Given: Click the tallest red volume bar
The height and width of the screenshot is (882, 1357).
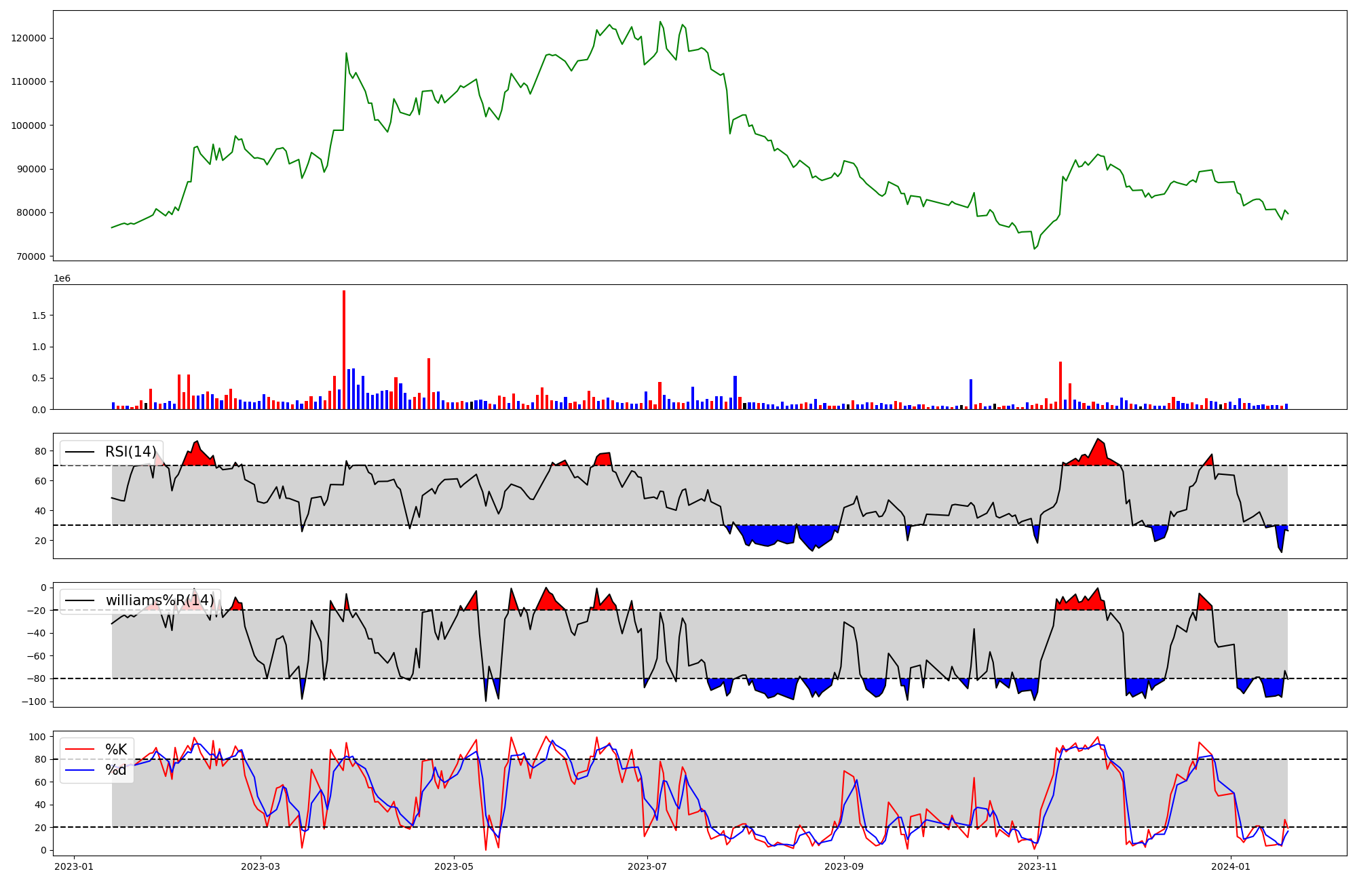Looking at the screenshot, I should 344,349.
